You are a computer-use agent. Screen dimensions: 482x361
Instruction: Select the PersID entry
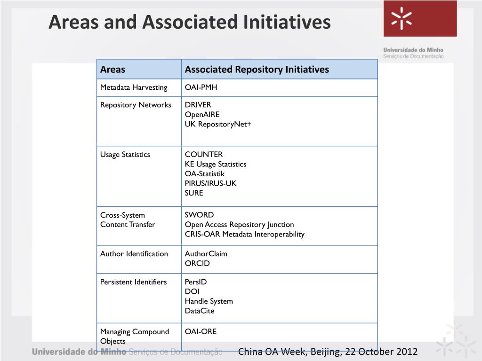[196, 282]
